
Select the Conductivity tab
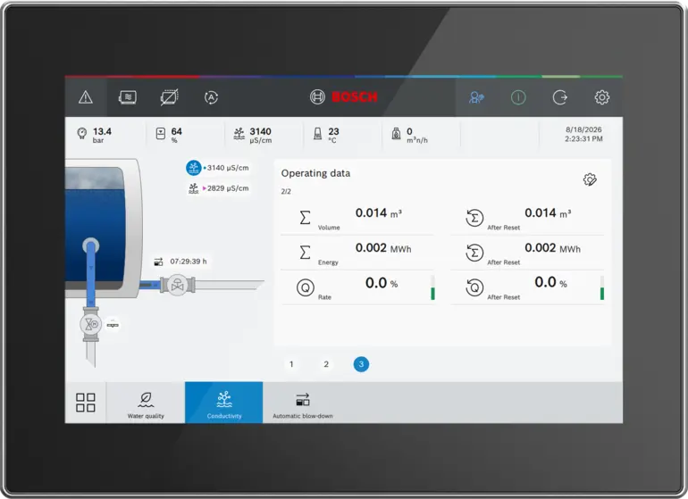click(224, 402)
